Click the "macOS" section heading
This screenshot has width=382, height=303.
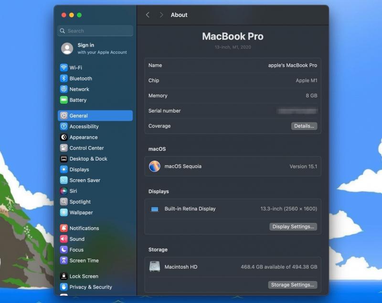click(157, 149)
